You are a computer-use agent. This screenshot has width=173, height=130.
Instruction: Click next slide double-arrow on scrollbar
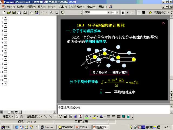pyautogui.click(x=171, y=98)
